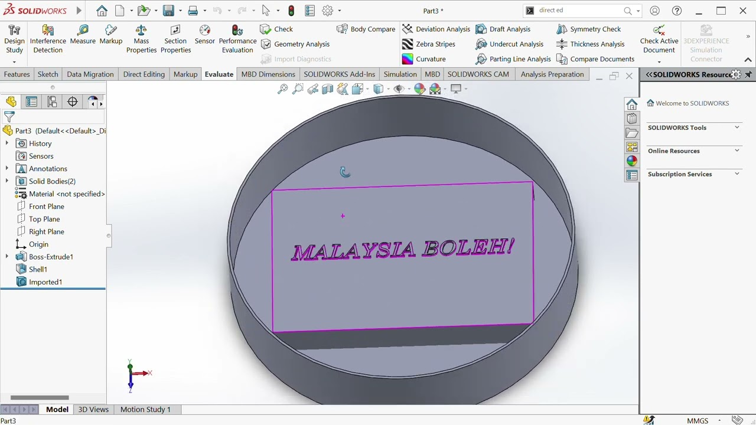Image resolution: width=756 pixels, height=425 pixels.
Task: Toggle Deviation Analysis
Action: point(436,29)
